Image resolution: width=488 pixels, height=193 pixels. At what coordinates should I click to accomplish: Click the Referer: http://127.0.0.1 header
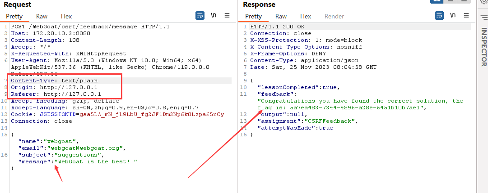(x=56, y=94)
